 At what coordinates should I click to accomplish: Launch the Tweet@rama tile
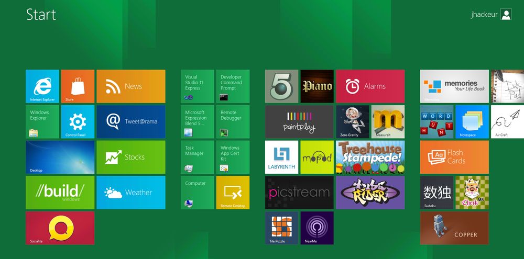click(x=131, y=122)
